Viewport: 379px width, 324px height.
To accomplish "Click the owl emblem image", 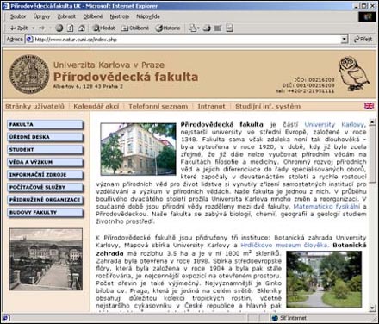I will pos(354,73).
